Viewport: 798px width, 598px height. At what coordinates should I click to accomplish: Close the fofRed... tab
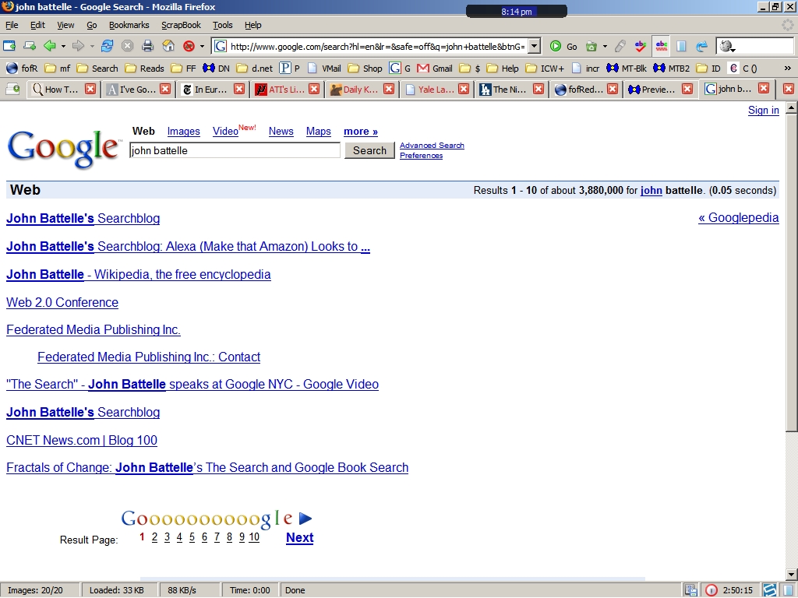coord(613,89)
